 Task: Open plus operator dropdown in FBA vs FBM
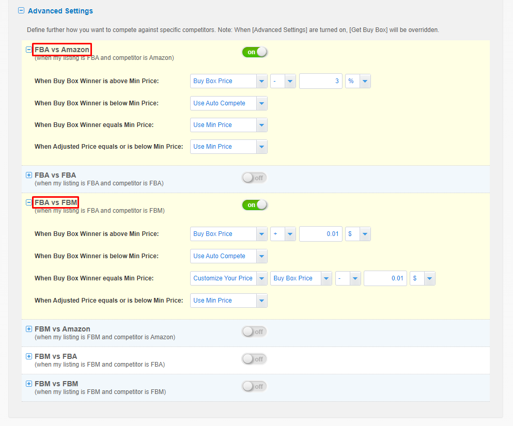point(283,234)
